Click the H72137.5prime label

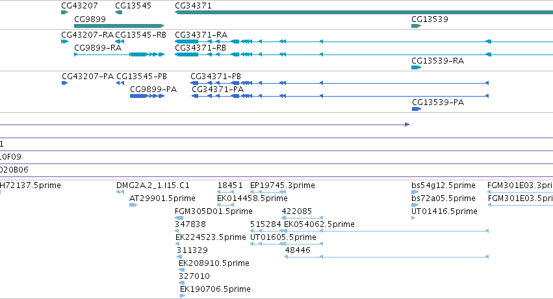(x=31, y=185)
